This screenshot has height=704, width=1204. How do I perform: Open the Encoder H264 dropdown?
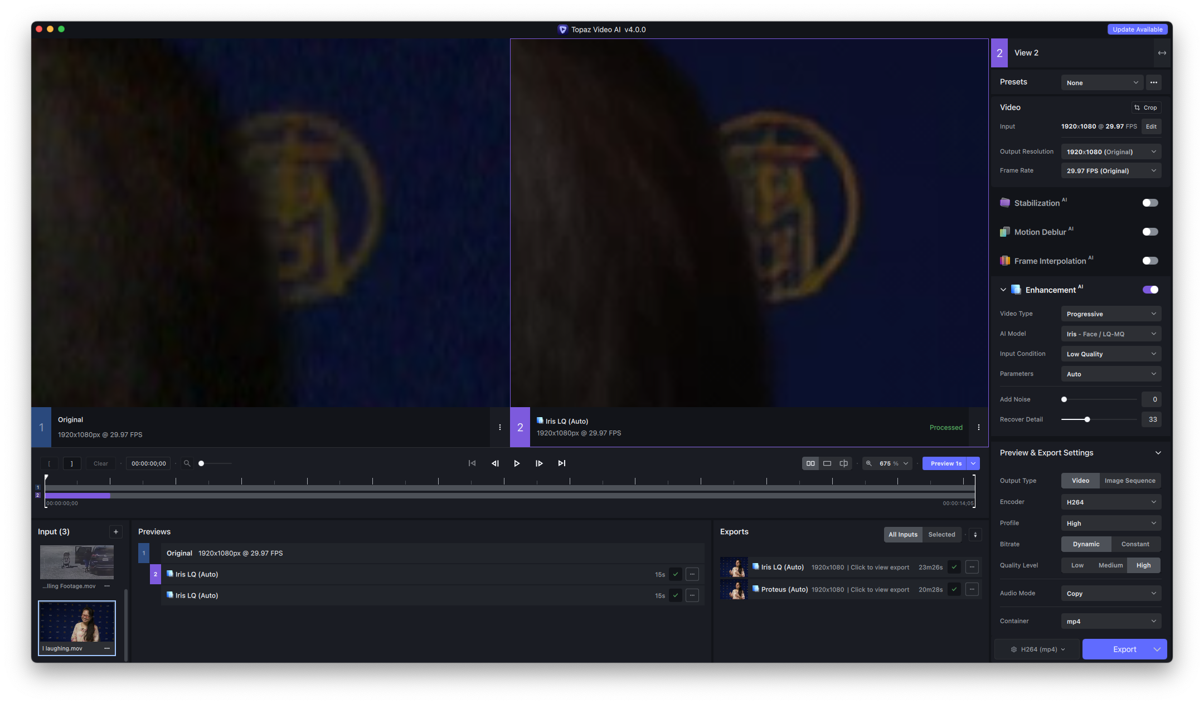click(x=1111, y=502)
